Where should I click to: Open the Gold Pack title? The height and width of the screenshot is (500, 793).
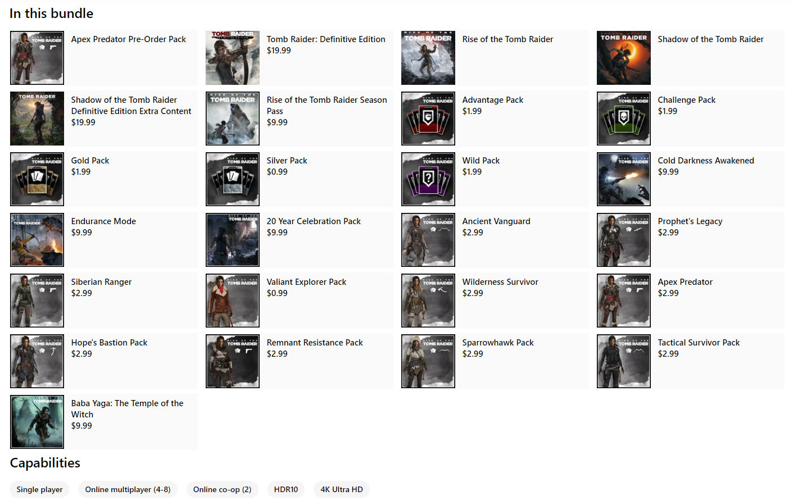click(90, 161)
